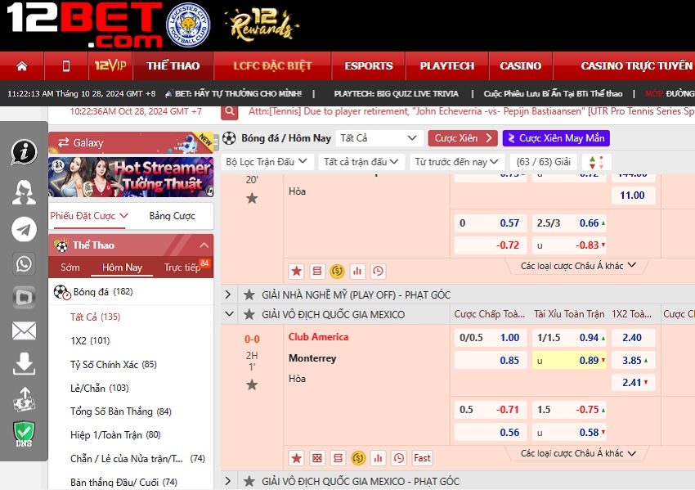The image size is (695, 490).
Task: Open the 12 Rewards logo
Action: coord(262,25)
